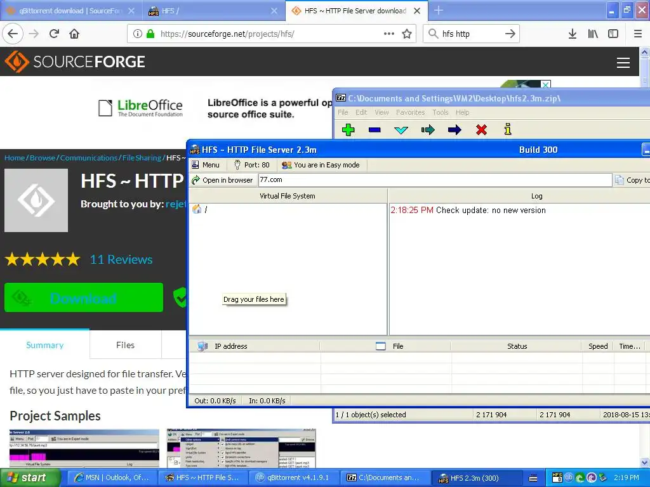Viewport: 650px width, 487px height.
Task: Open the 7-Zip Tools menu
Action: click(441, 112)
